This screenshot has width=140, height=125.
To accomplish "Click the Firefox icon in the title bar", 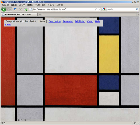I will 2,2.
